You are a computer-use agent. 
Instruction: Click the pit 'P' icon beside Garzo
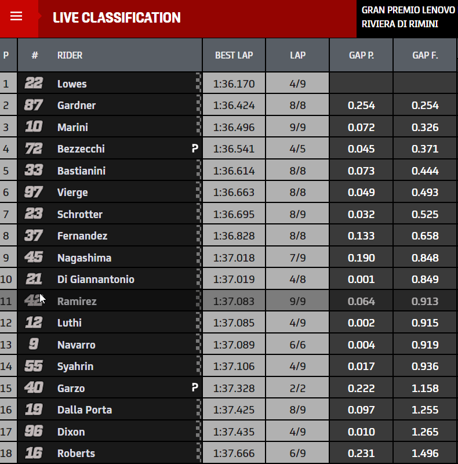(x=195, y=388)
